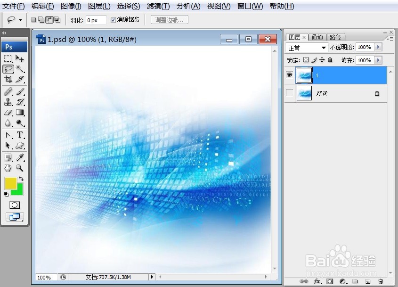
Task: Open the Add layer style (fx) menu
Action: 317,281
